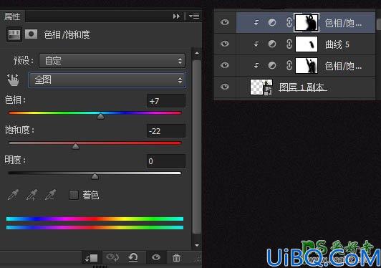
Task: Delete adjustment layer with trash icon
Action: pyautogui.click(x=177, y=257)
